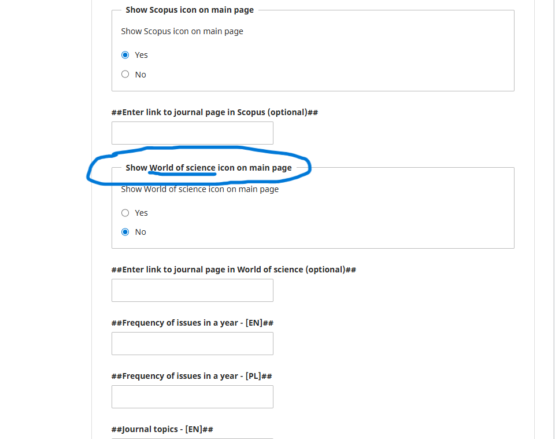Select Yes for Show Scopus icon
The width and height of the screenshot is (555, 439).
(125, 55)
